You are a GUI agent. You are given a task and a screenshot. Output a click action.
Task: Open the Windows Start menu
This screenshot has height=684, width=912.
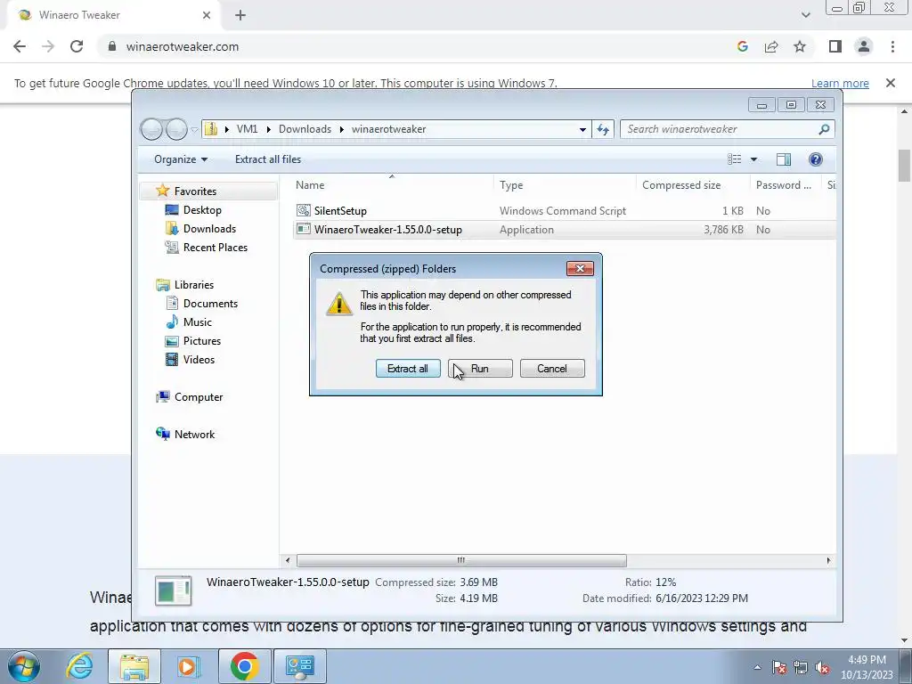click(x=24, y=666)
